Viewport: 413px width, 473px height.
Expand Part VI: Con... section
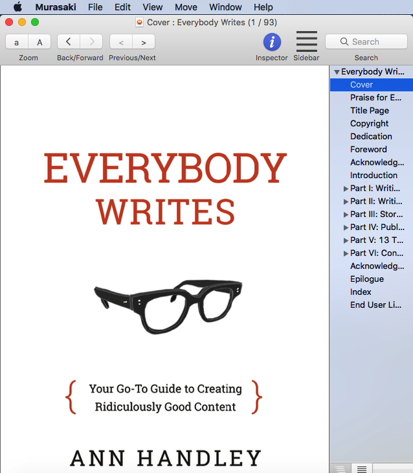[x=346, y=254]
